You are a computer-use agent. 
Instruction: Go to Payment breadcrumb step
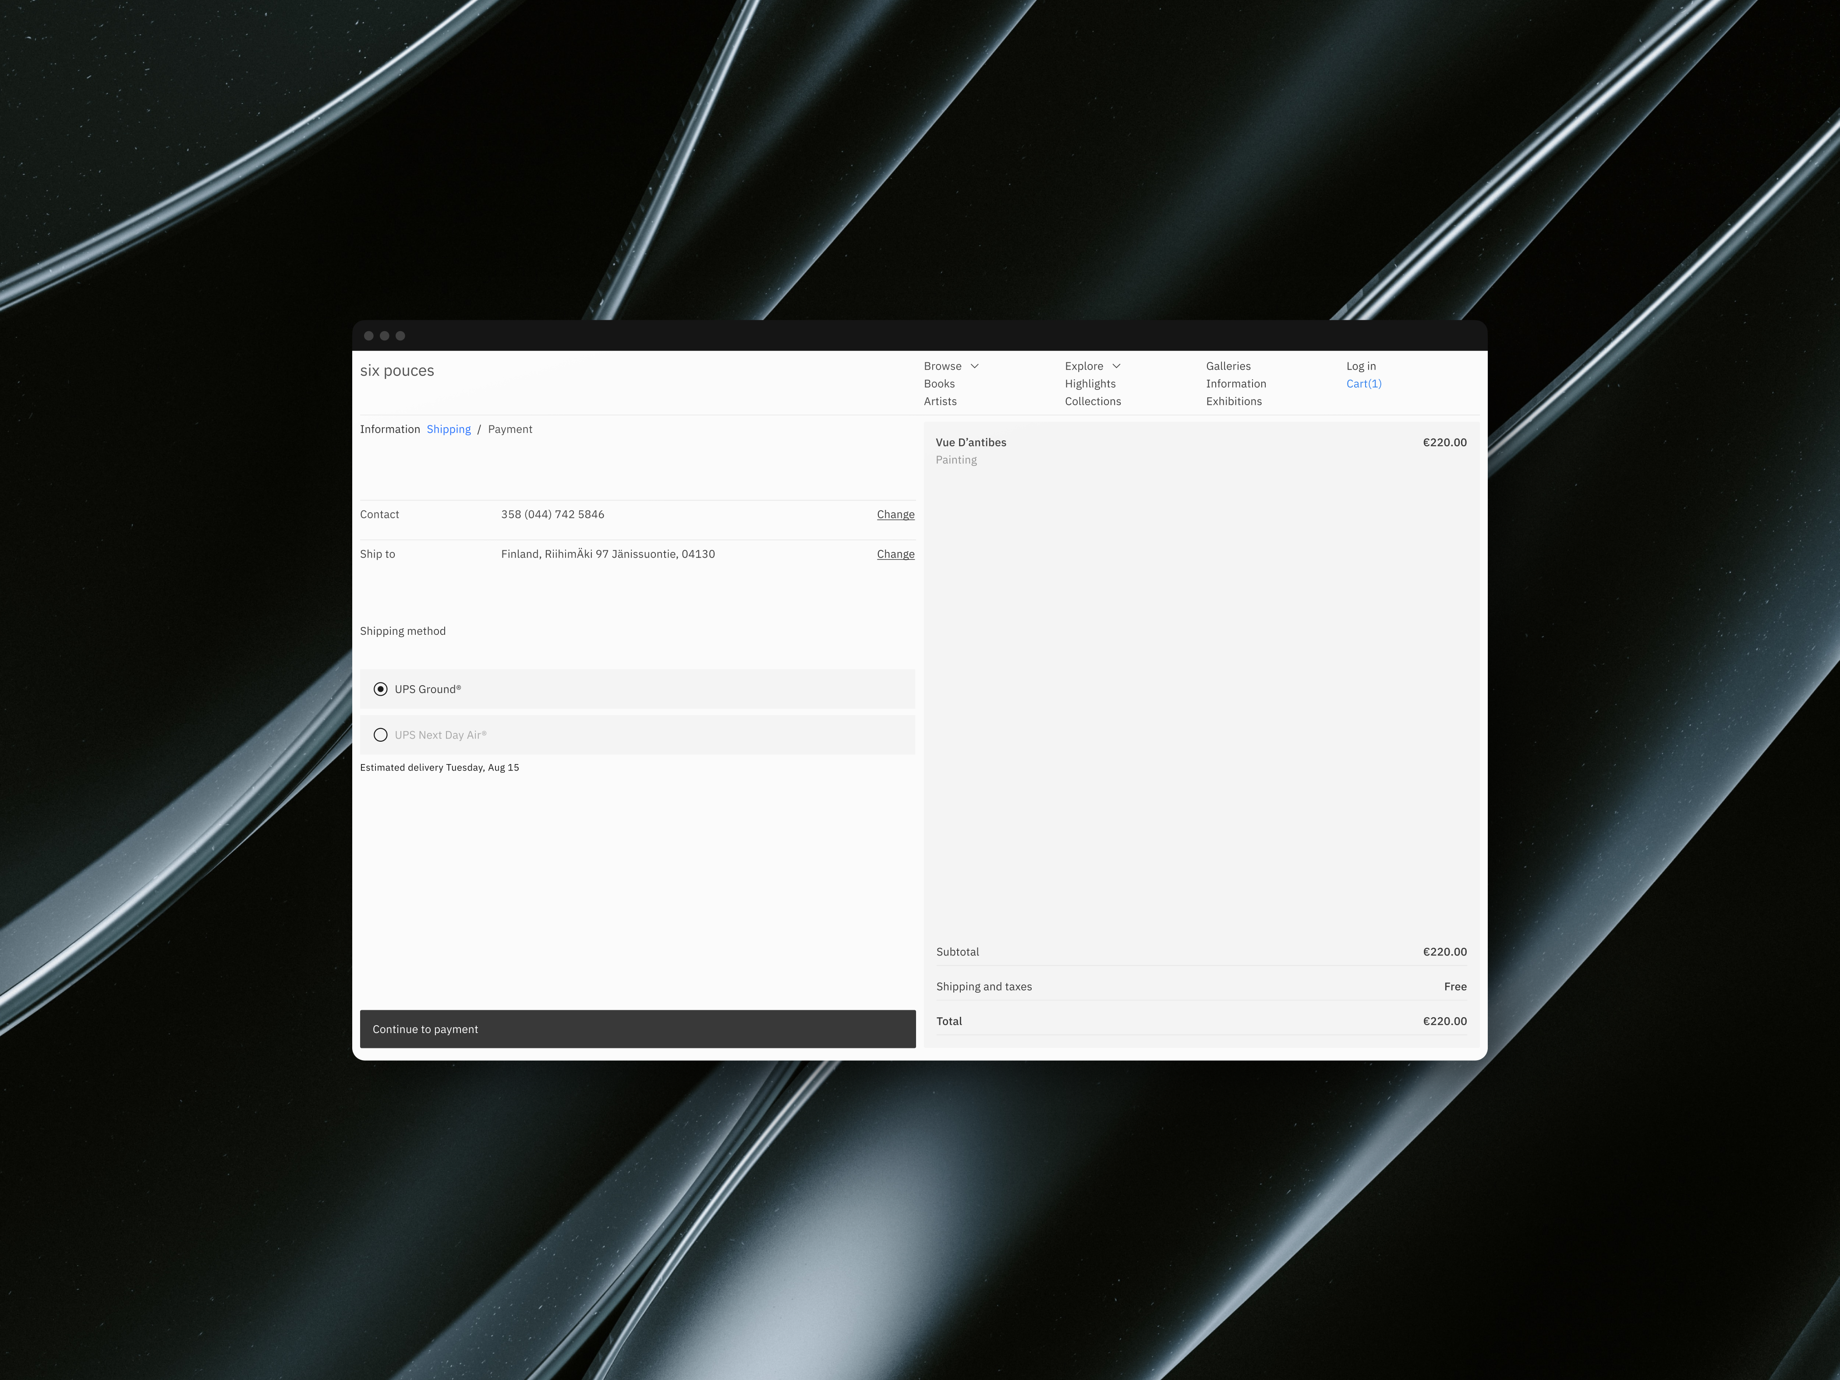510,429
